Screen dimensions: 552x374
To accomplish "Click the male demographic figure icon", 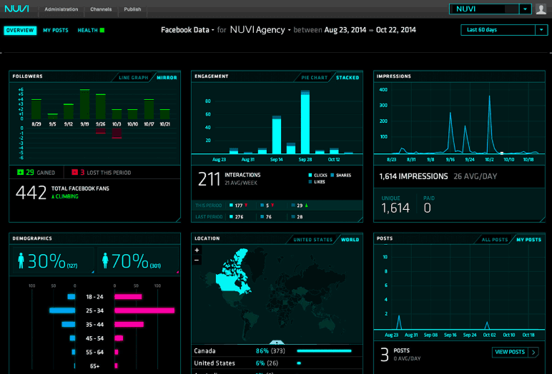I will 21,261.
